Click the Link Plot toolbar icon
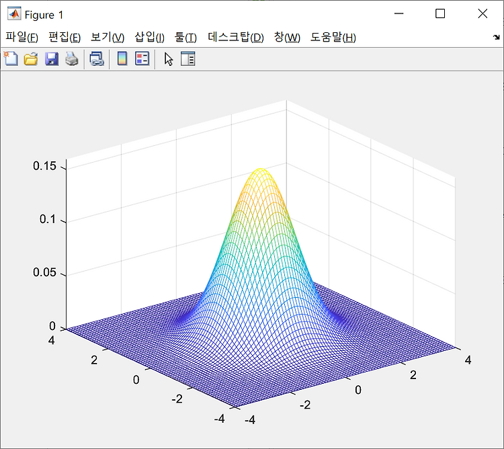Image resolution: width=504 pixels, height=449 pixels. point(96,59)
